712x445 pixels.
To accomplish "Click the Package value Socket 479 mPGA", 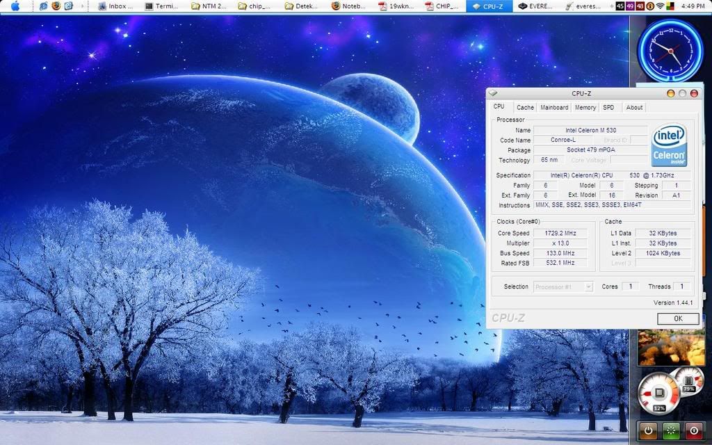I will coord(590,150).
